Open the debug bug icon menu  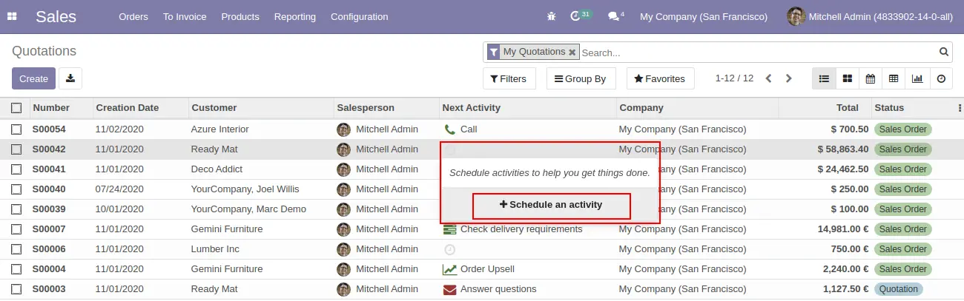[551, 16]
